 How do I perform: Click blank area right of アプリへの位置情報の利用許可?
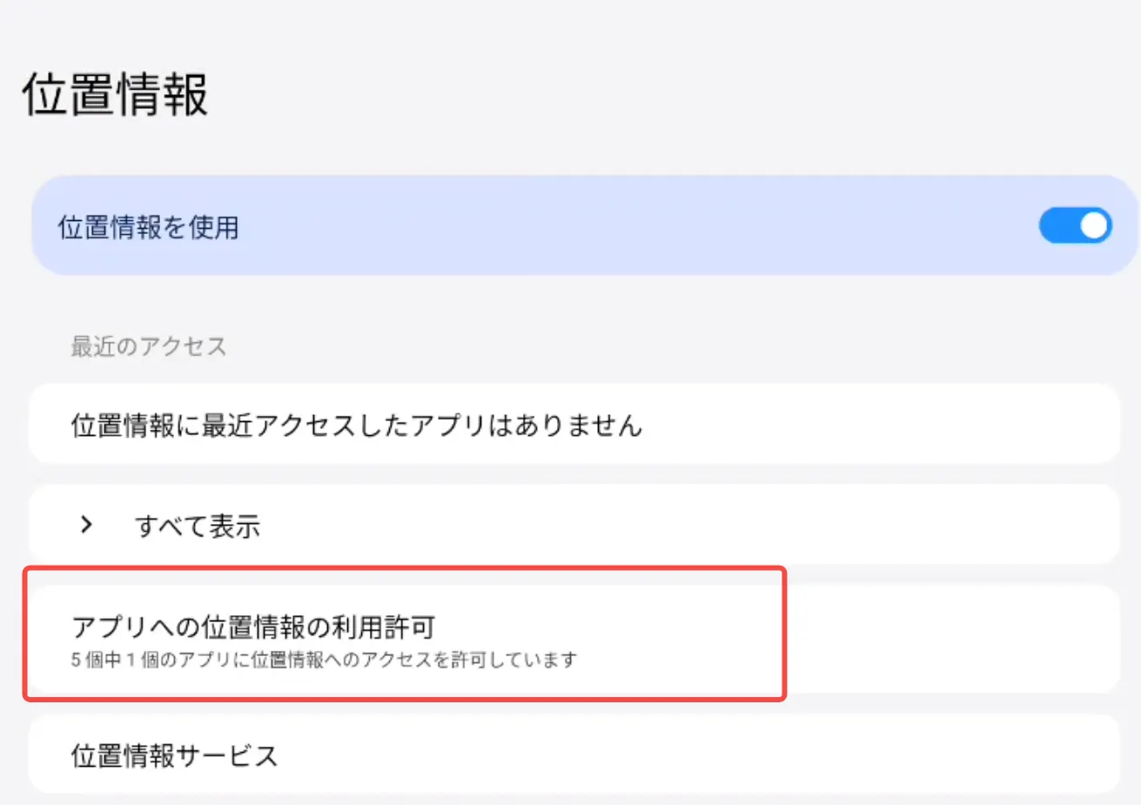[x=949, y=640]
